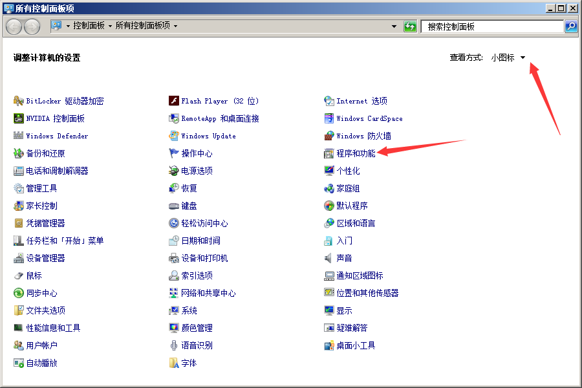Click the 家庭组 icon
The width and height of the screenshot is (582, 388).
329,188
